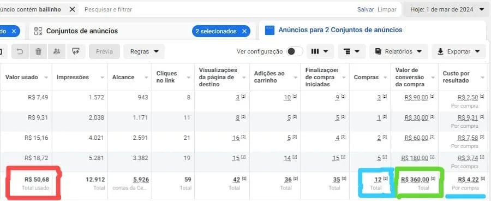Click the audience people icon

tap(57, 51)
